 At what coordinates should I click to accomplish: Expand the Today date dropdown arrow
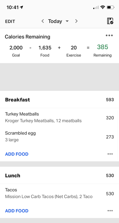67,21
